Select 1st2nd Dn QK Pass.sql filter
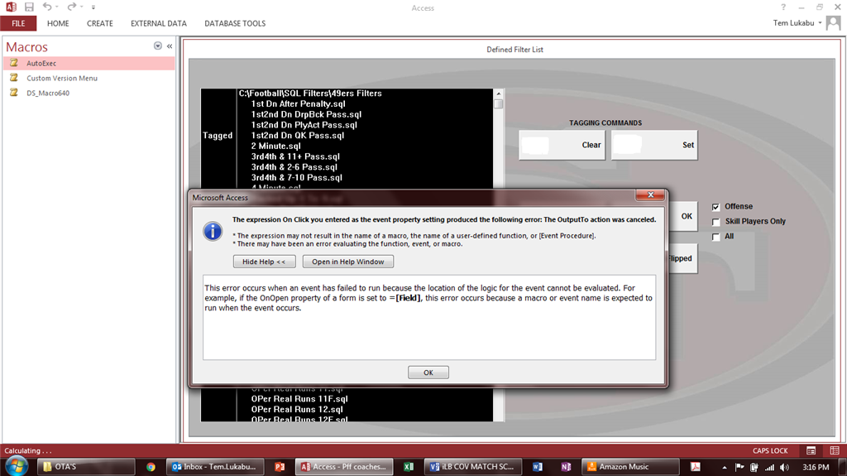The height and width of the screenshot is (476, 847). 298,135
